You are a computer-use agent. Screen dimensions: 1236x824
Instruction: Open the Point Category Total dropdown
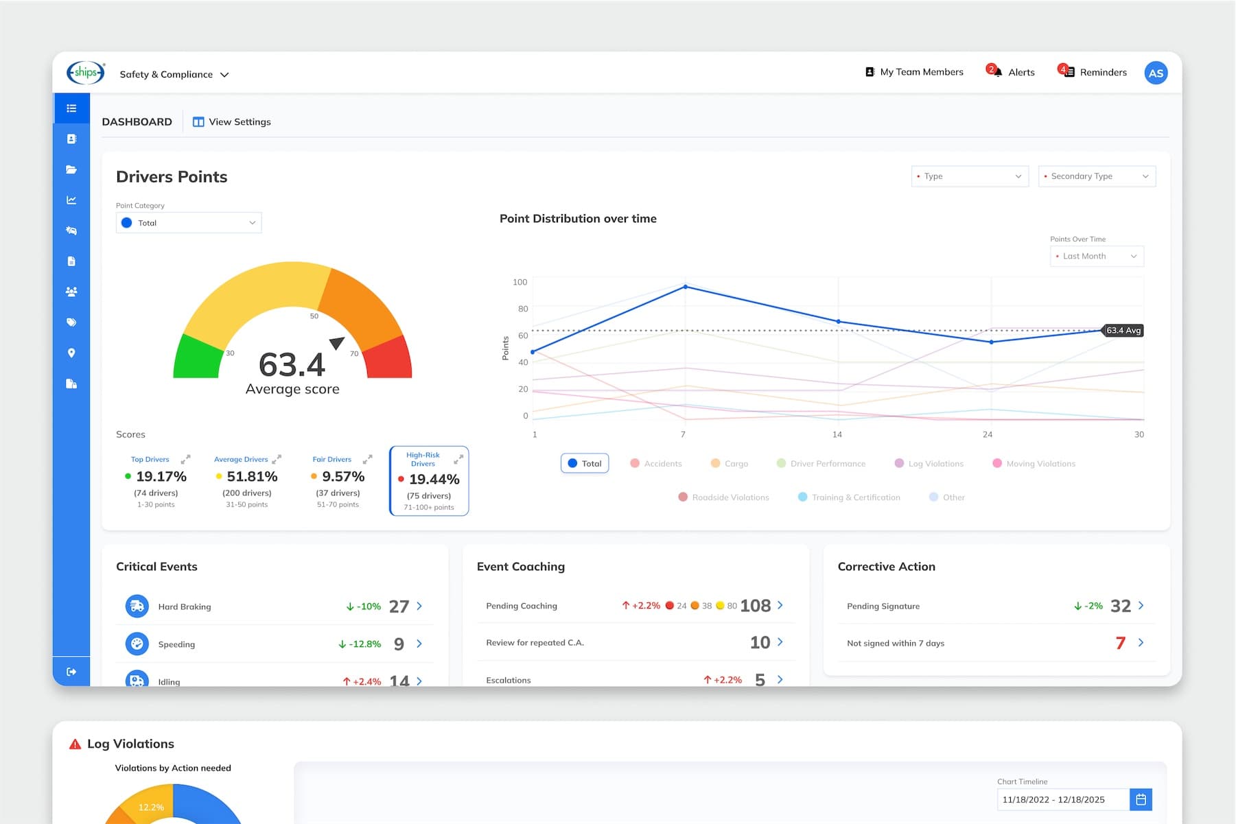[x=189, y=223]
